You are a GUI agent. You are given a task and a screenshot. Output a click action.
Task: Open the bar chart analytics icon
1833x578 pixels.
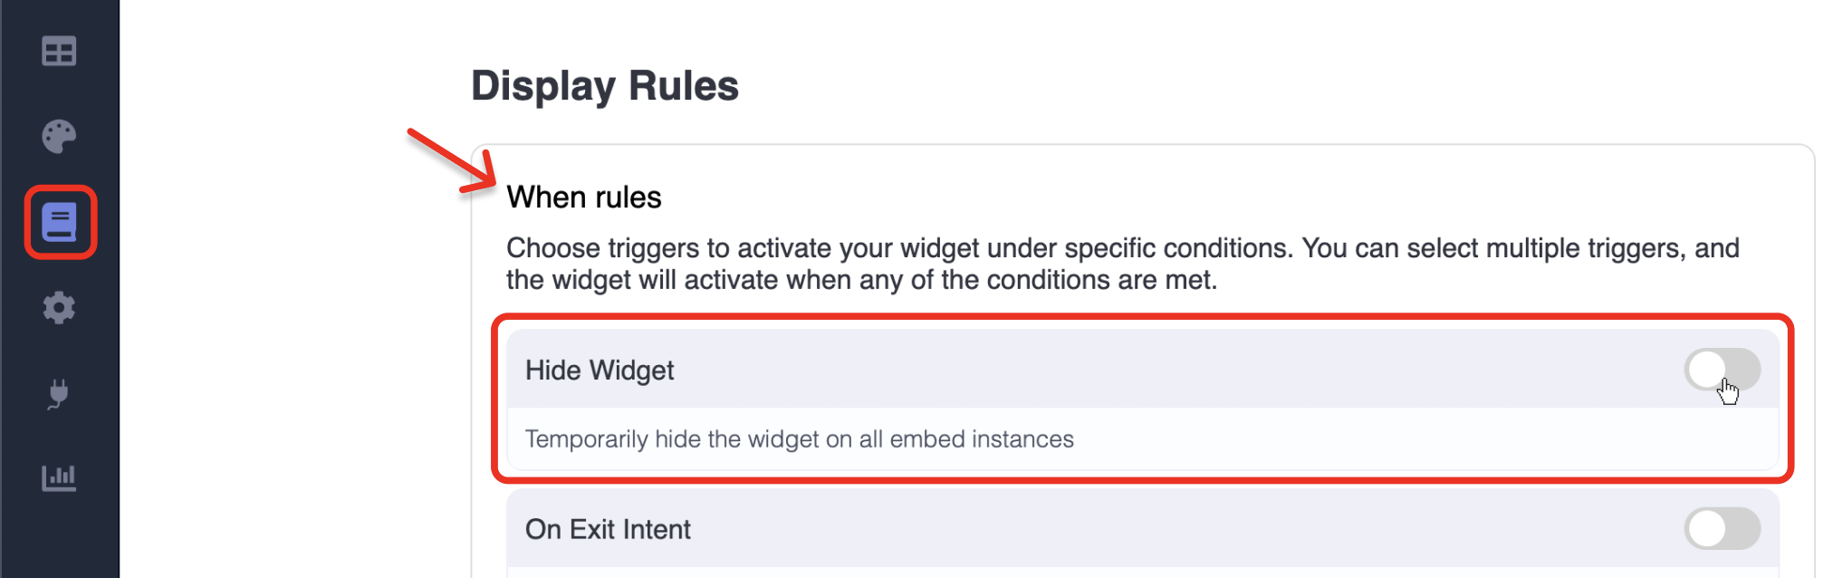pos(59,477)
